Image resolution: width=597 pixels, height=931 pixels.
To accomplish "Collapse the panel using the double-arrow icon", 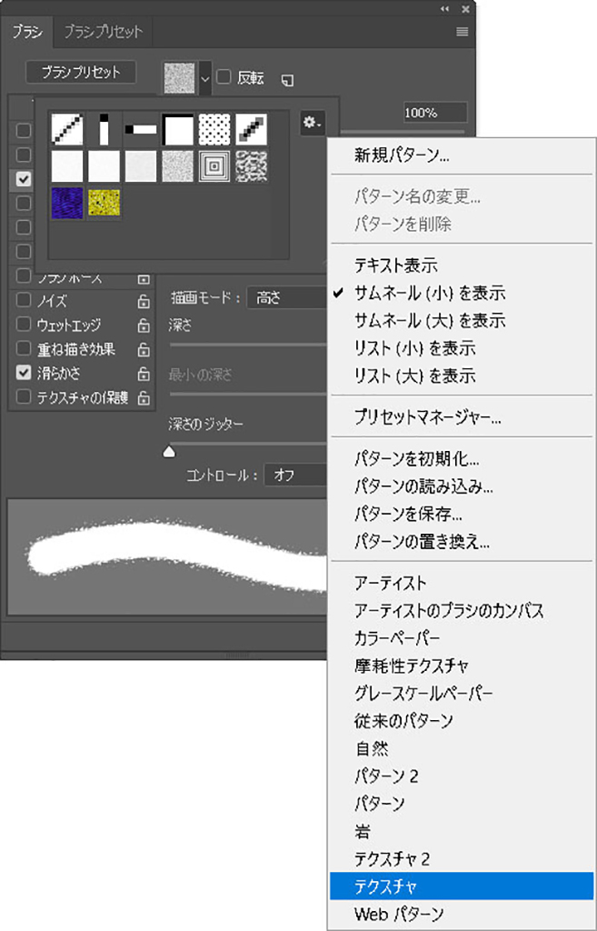I will (x=445, y=8).
